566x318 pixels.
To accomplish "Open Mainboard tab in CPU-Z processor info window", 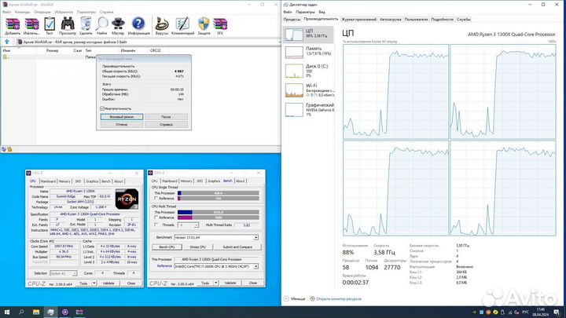I will [48, 181].
